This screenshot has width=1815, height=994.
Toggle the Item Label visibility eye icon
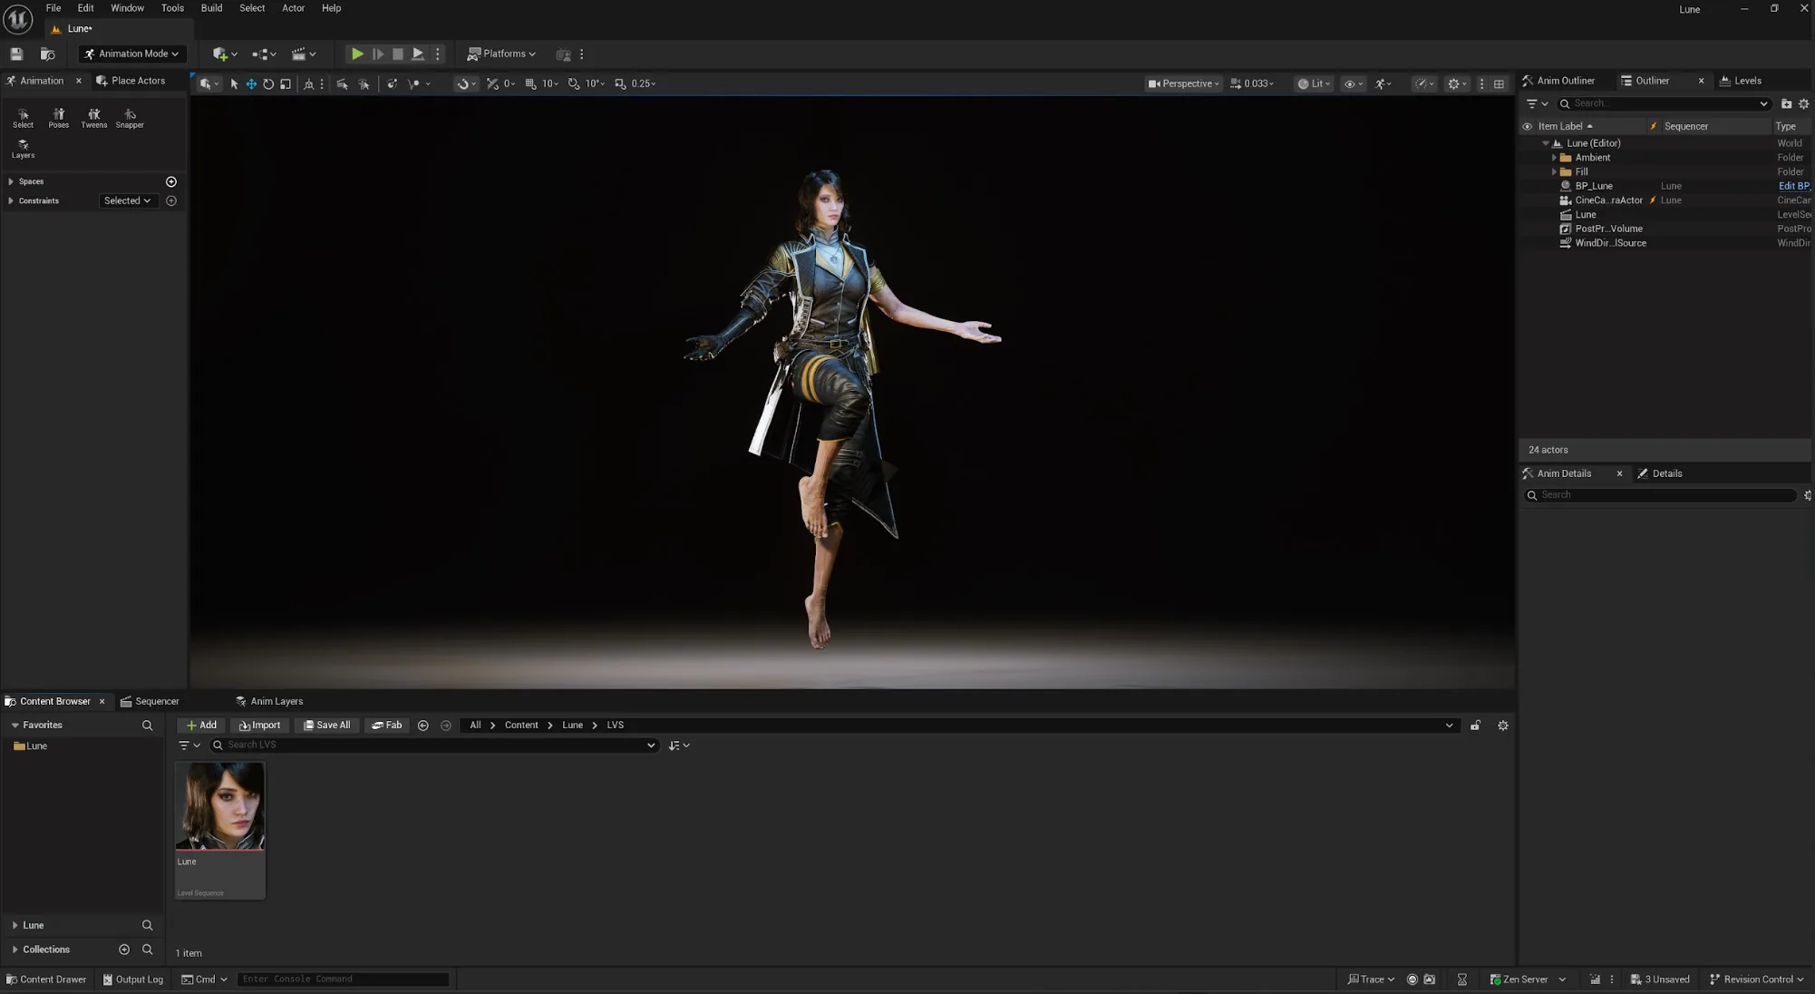point(1528,126)
